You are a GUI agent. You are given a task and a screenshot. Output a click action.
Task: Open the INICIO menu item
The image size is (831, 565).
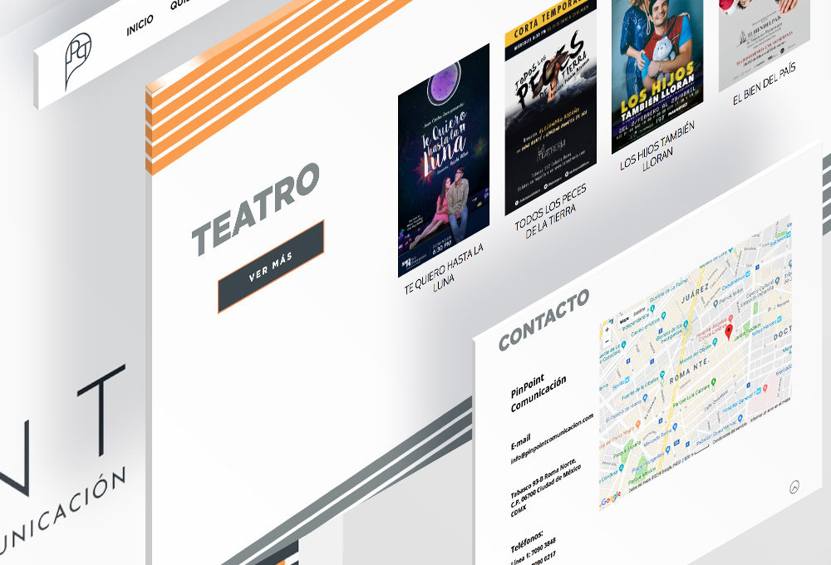click(140, 26)
